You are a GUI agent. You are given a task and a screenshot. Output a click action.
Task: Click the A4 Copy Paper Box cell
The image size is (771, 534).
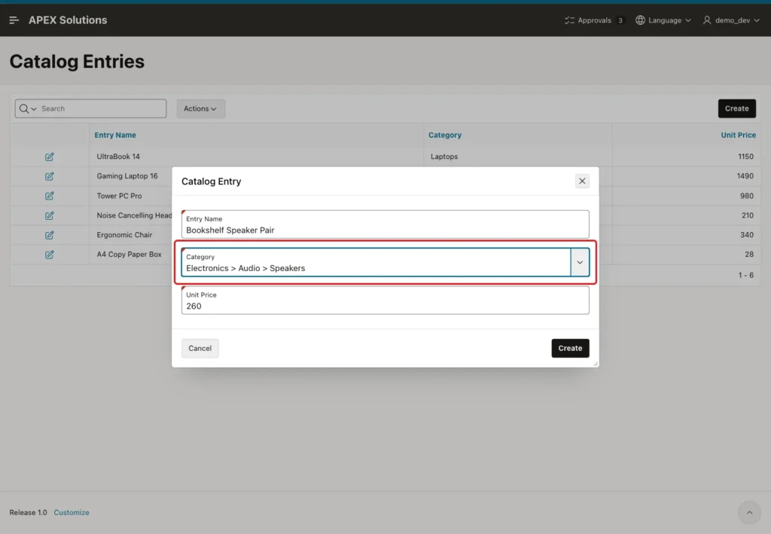pyautogui.click(x=129, y=255)
